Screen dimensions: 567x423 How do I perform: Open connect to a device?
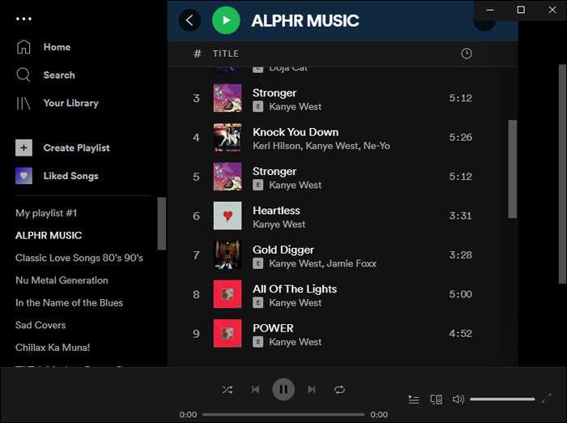[436, 399]
